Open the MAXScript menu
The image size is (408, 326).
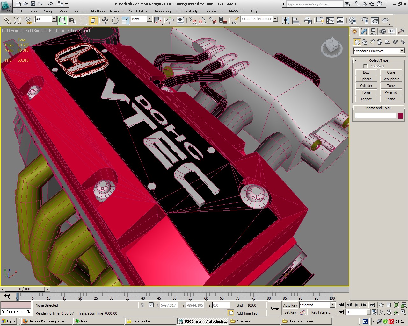pos(237,11)
